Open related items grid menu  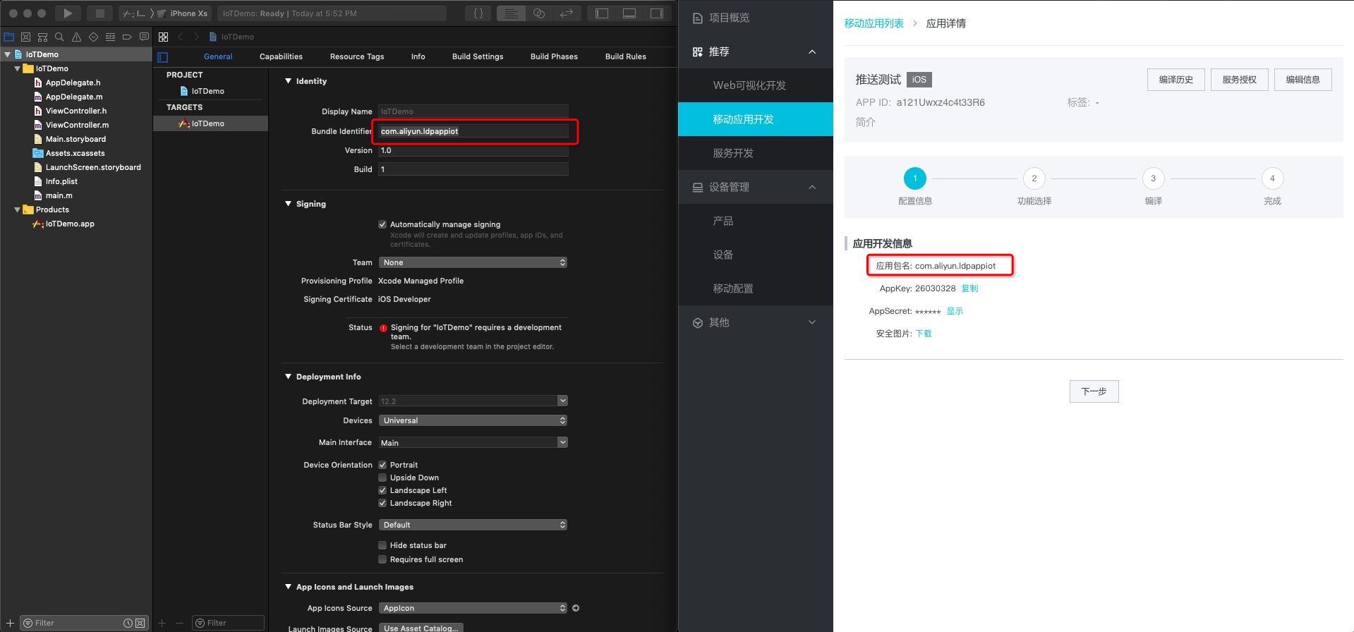click(164, 37)
